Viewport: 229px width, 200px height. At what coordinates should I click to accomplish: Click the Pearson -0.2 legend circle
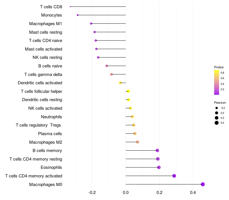pyautogui.click(x=217, y=108)
